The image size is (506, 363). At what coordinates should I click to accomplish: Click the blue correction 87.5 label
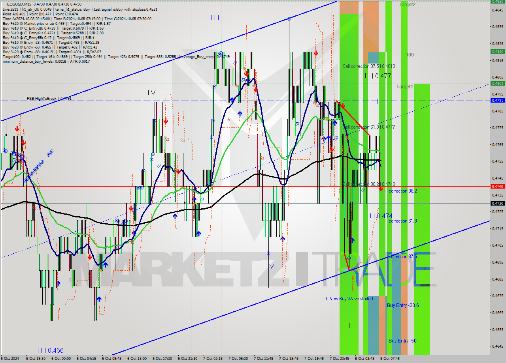click(402, 256)
